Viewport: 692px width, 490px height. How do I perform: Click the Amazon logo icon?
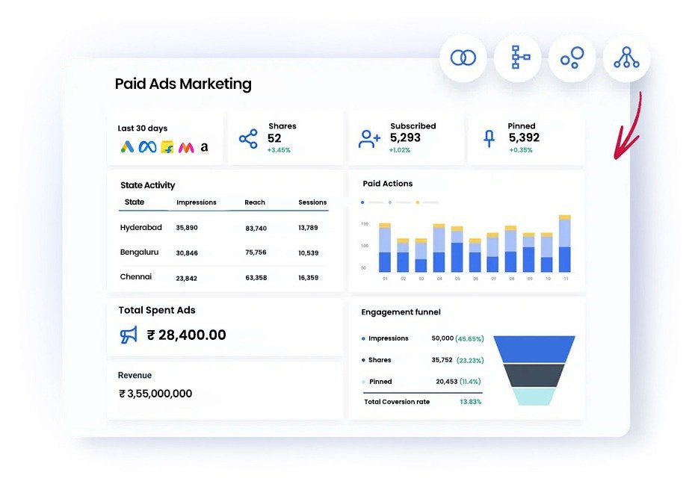pos(204,147)
